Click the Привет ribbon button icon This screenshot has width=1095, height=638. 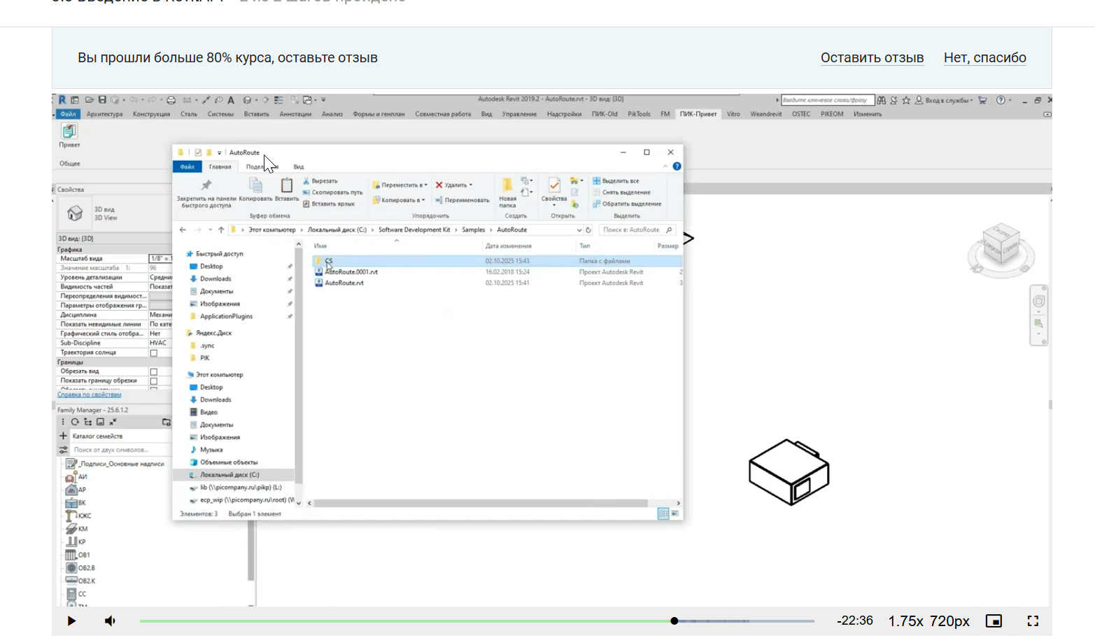click(69, 132)
